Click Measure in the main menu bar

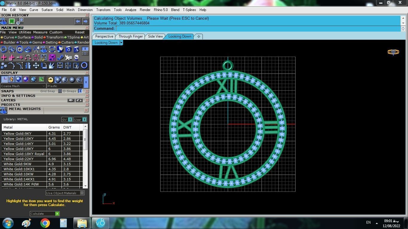click(x=40, y=32)
